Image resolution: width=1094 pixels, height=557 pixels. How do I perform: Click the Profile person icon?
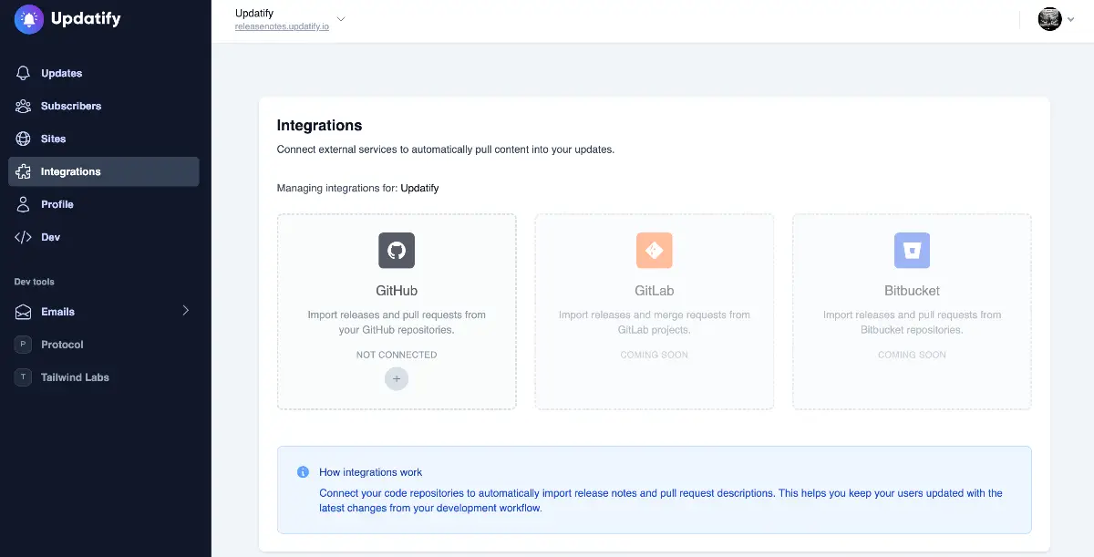pyautogui.click(x=24, y=204)
